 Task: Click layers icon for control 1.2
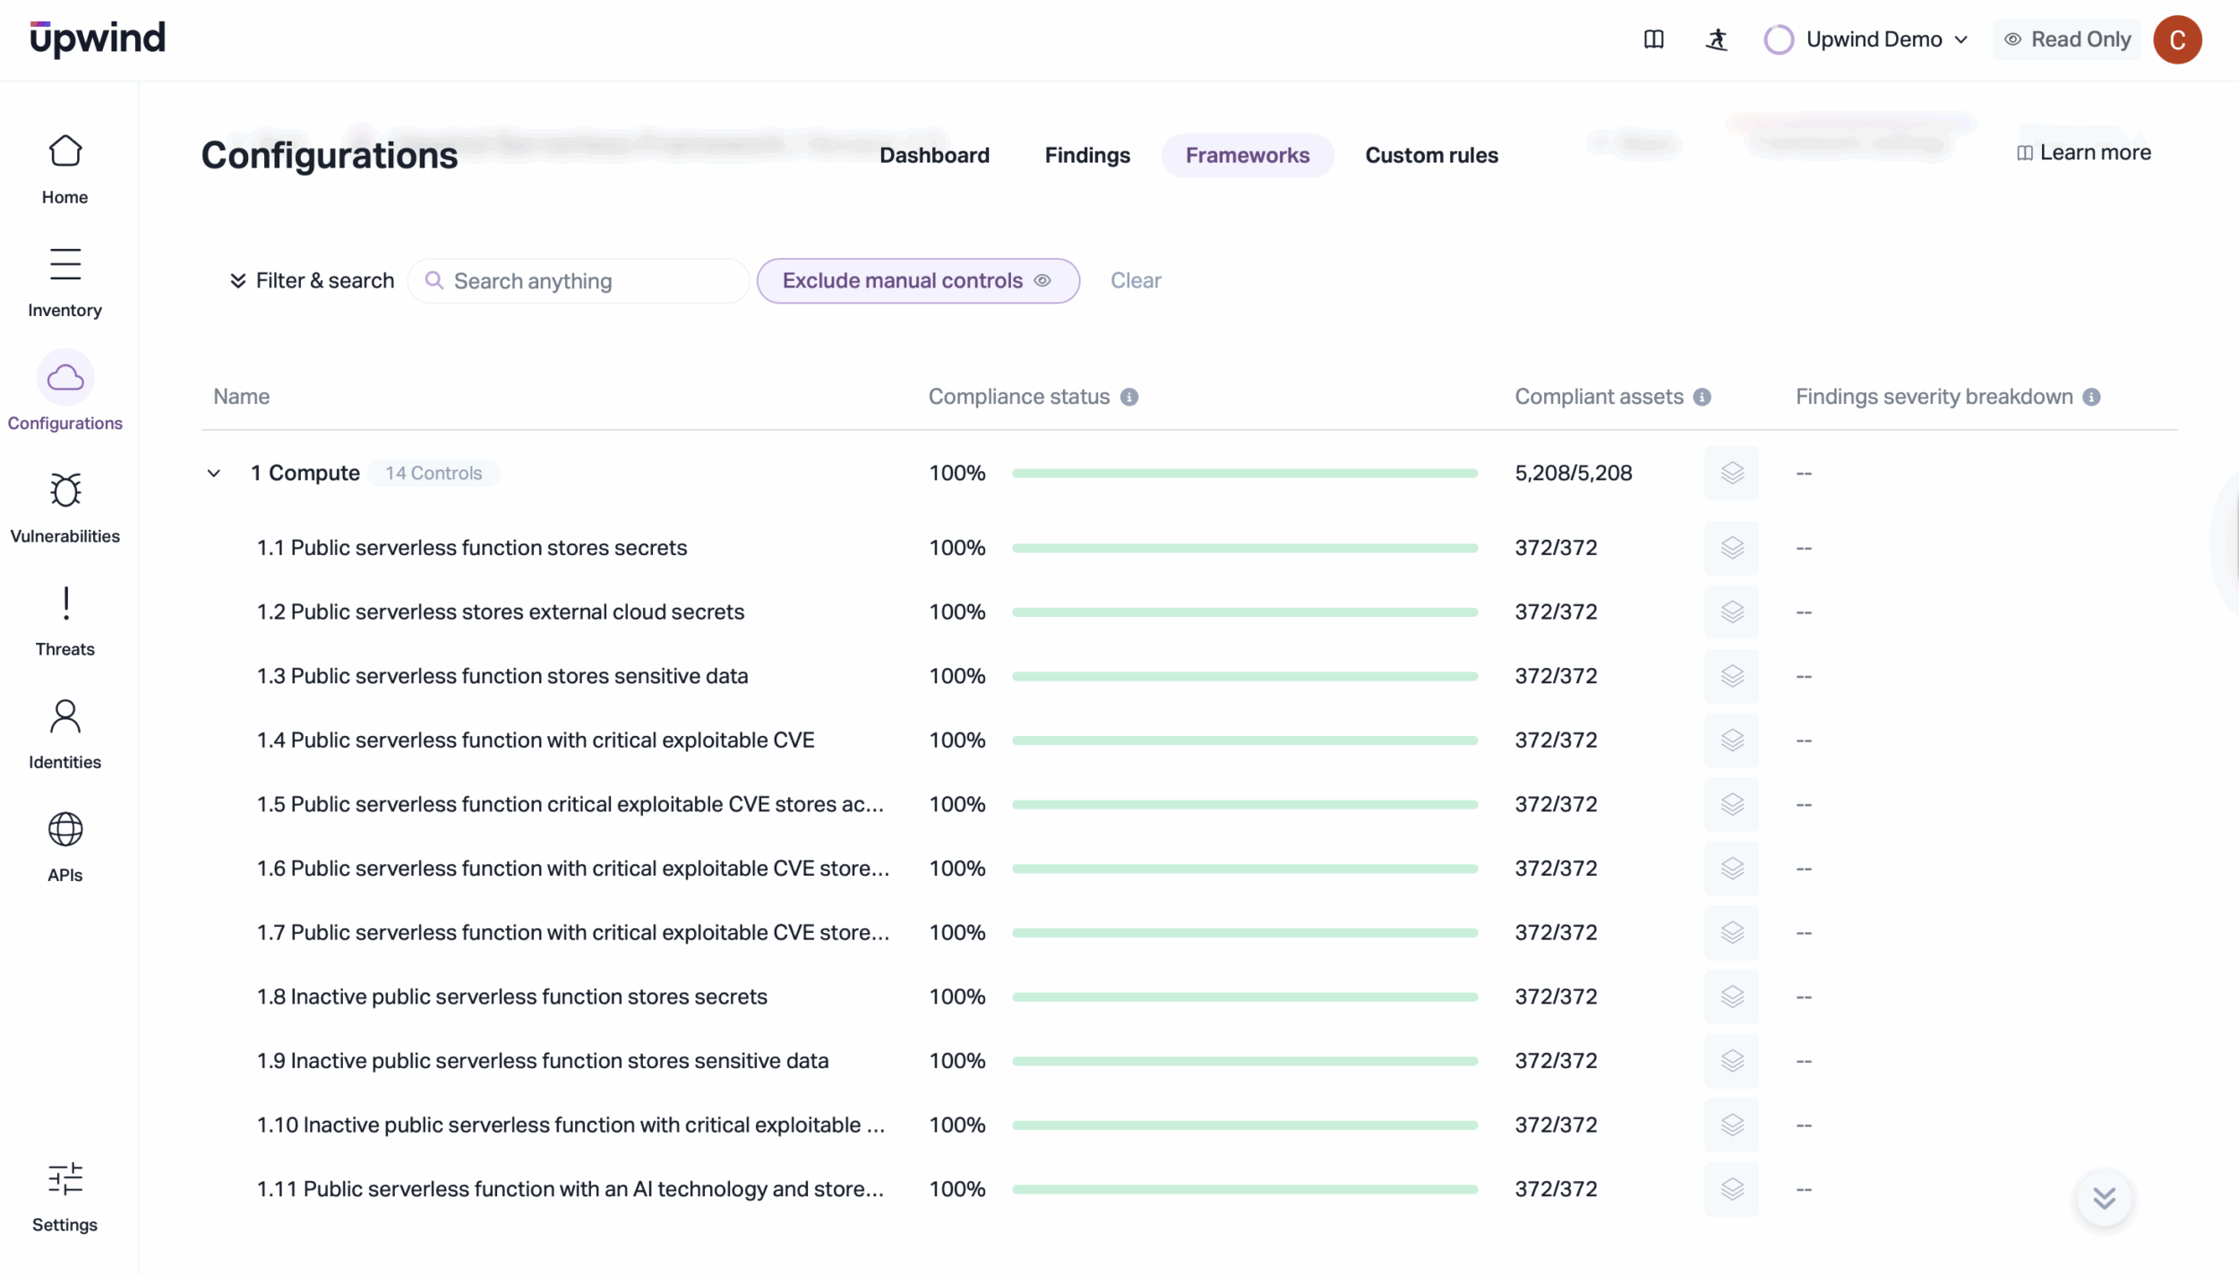[x=1731, y=612]
